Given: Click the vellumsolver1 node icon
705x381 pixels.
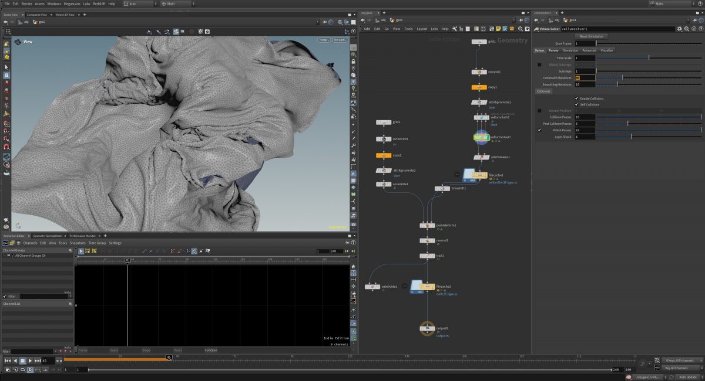Looking at the screenshot, I should 482,137.
